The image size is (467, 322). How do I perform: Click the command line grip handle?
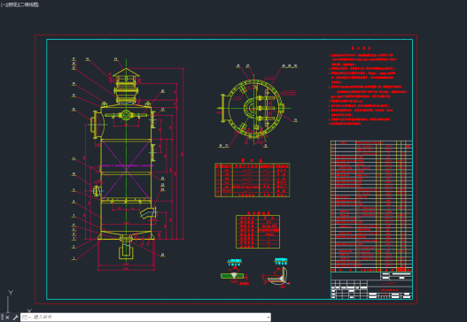click(x=2, y=318)
